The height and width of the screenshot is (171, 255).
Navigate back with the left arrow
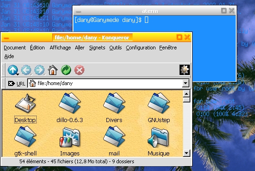click(26, 70)
